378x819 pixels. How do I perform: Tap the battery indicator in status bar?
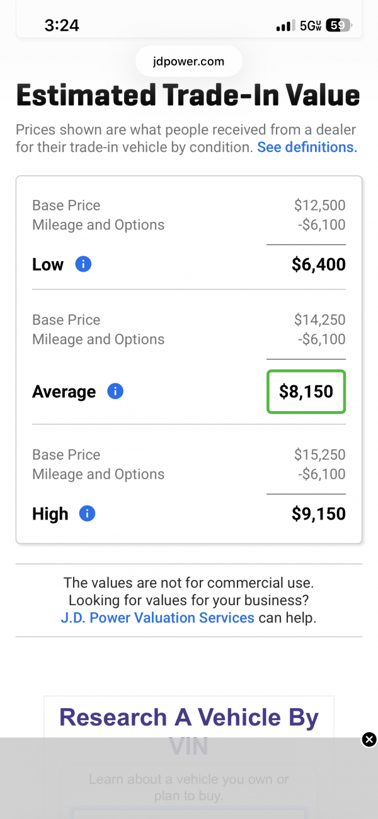pyautogui.click(x=338, y=26)
